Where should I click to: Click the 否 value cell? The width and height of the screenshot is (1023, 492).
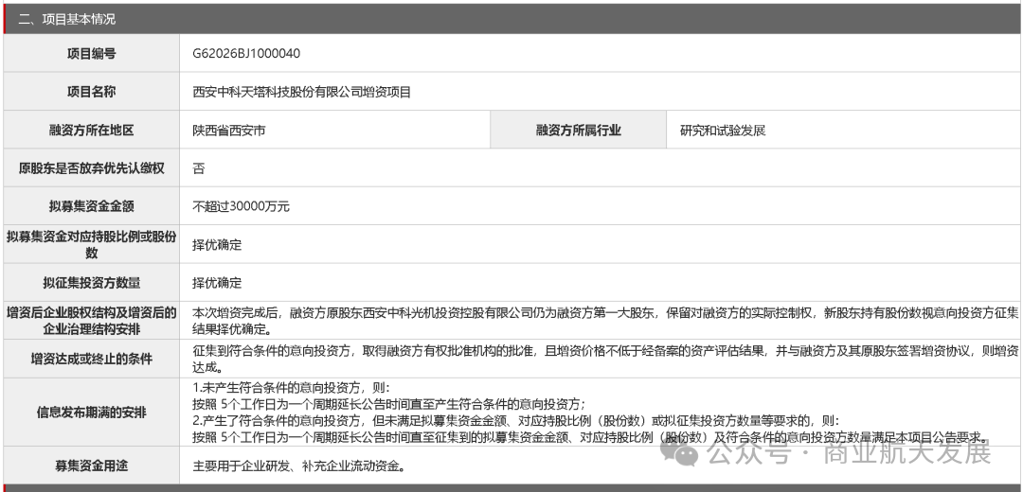pyautogui.click(x=601, y=168)
